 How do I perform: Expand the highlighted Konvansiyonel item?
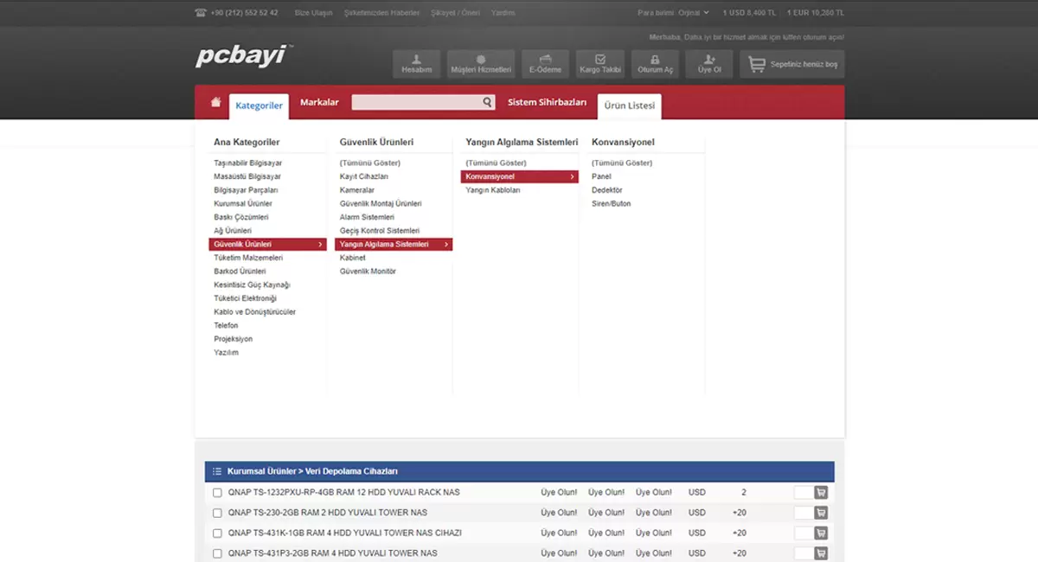(x=572, y=176)
